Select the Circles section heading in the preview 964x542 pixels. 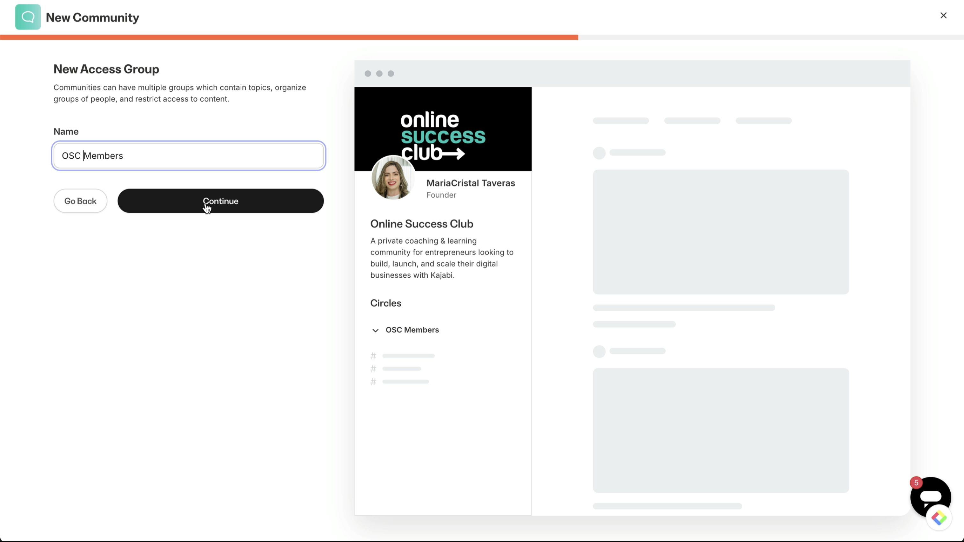pyautogui.click(x=385, y=303)
